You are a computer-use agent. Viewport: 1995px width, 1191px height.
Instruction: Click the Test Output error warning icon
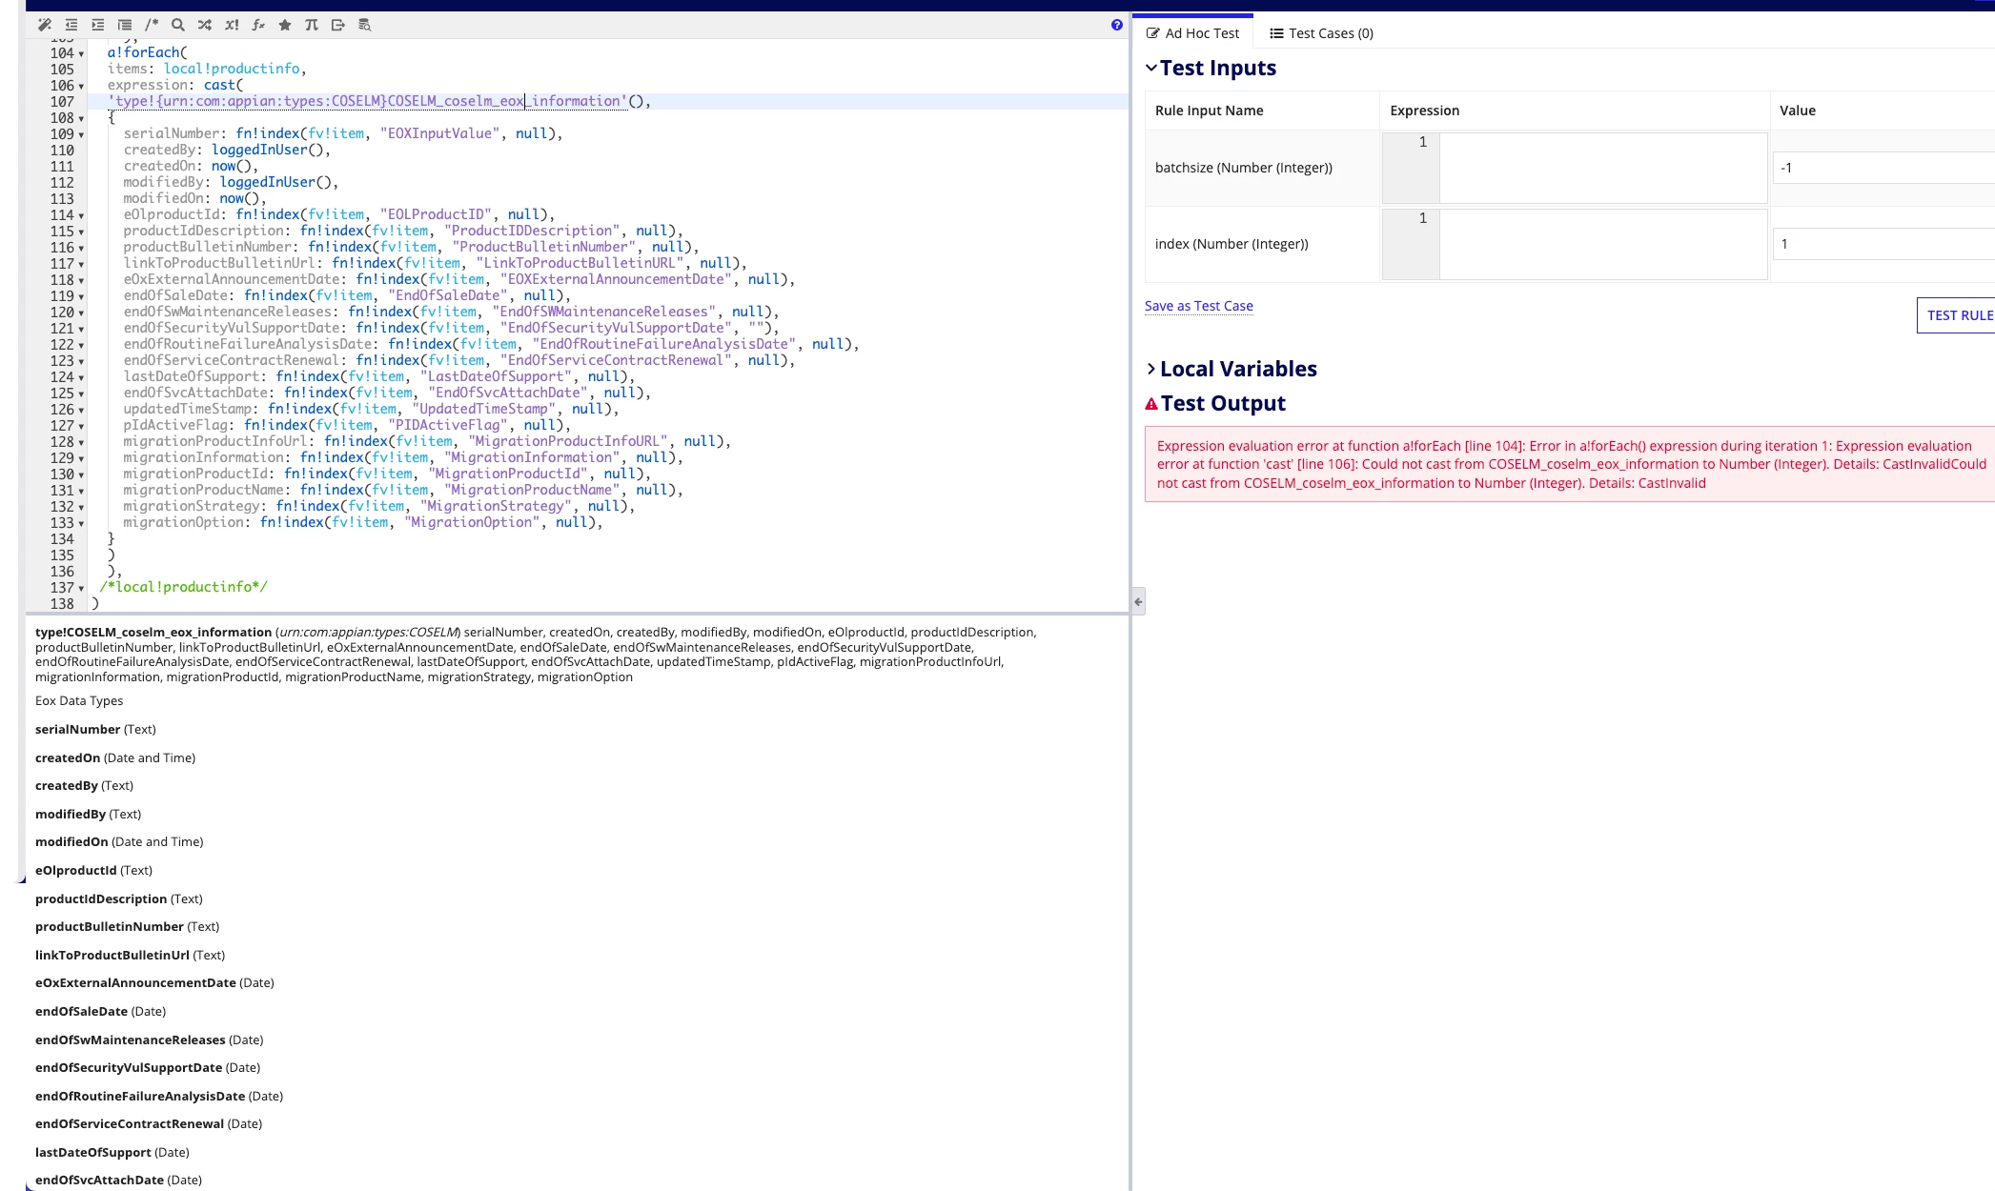(x=1151, y=404)
